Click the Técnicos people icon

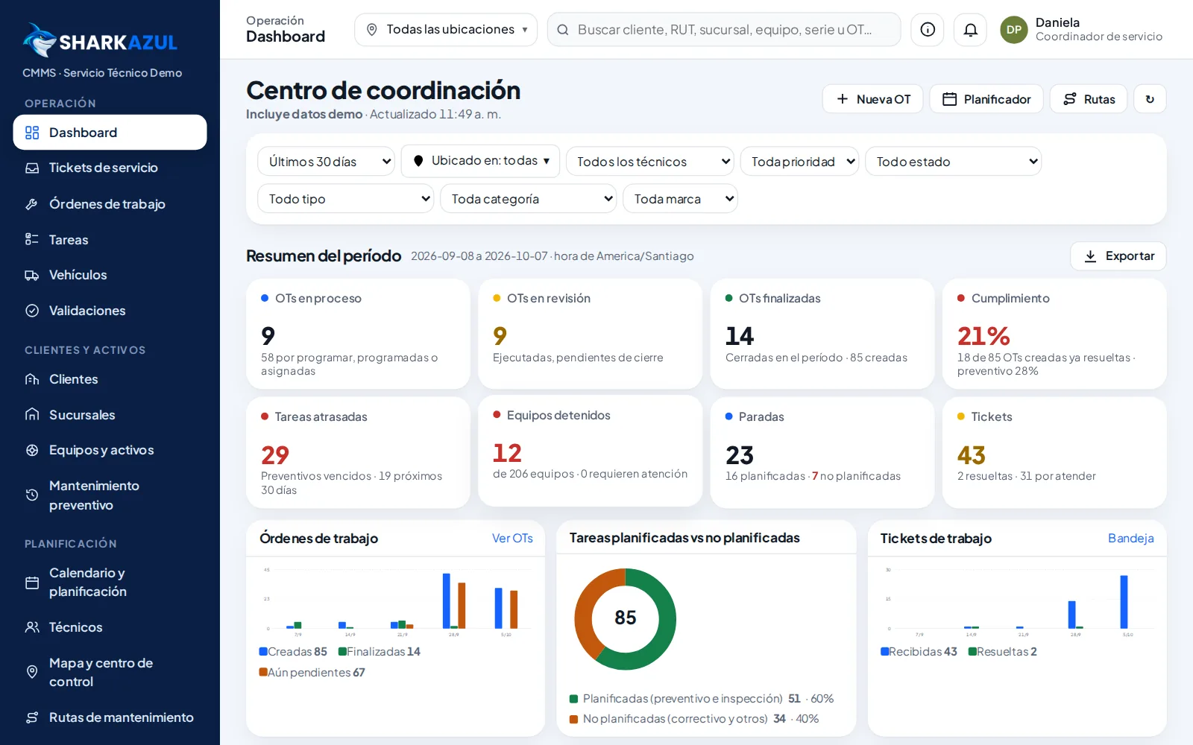[x=32, y=627]
